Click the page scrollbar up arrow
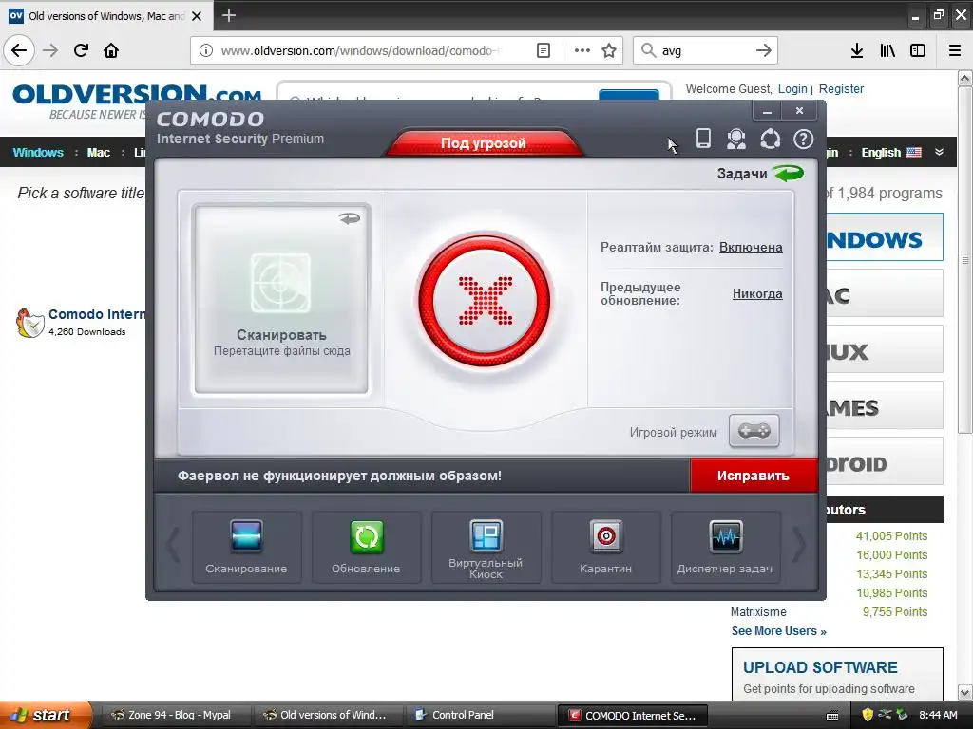973x729 pixels. coord(965,78)
